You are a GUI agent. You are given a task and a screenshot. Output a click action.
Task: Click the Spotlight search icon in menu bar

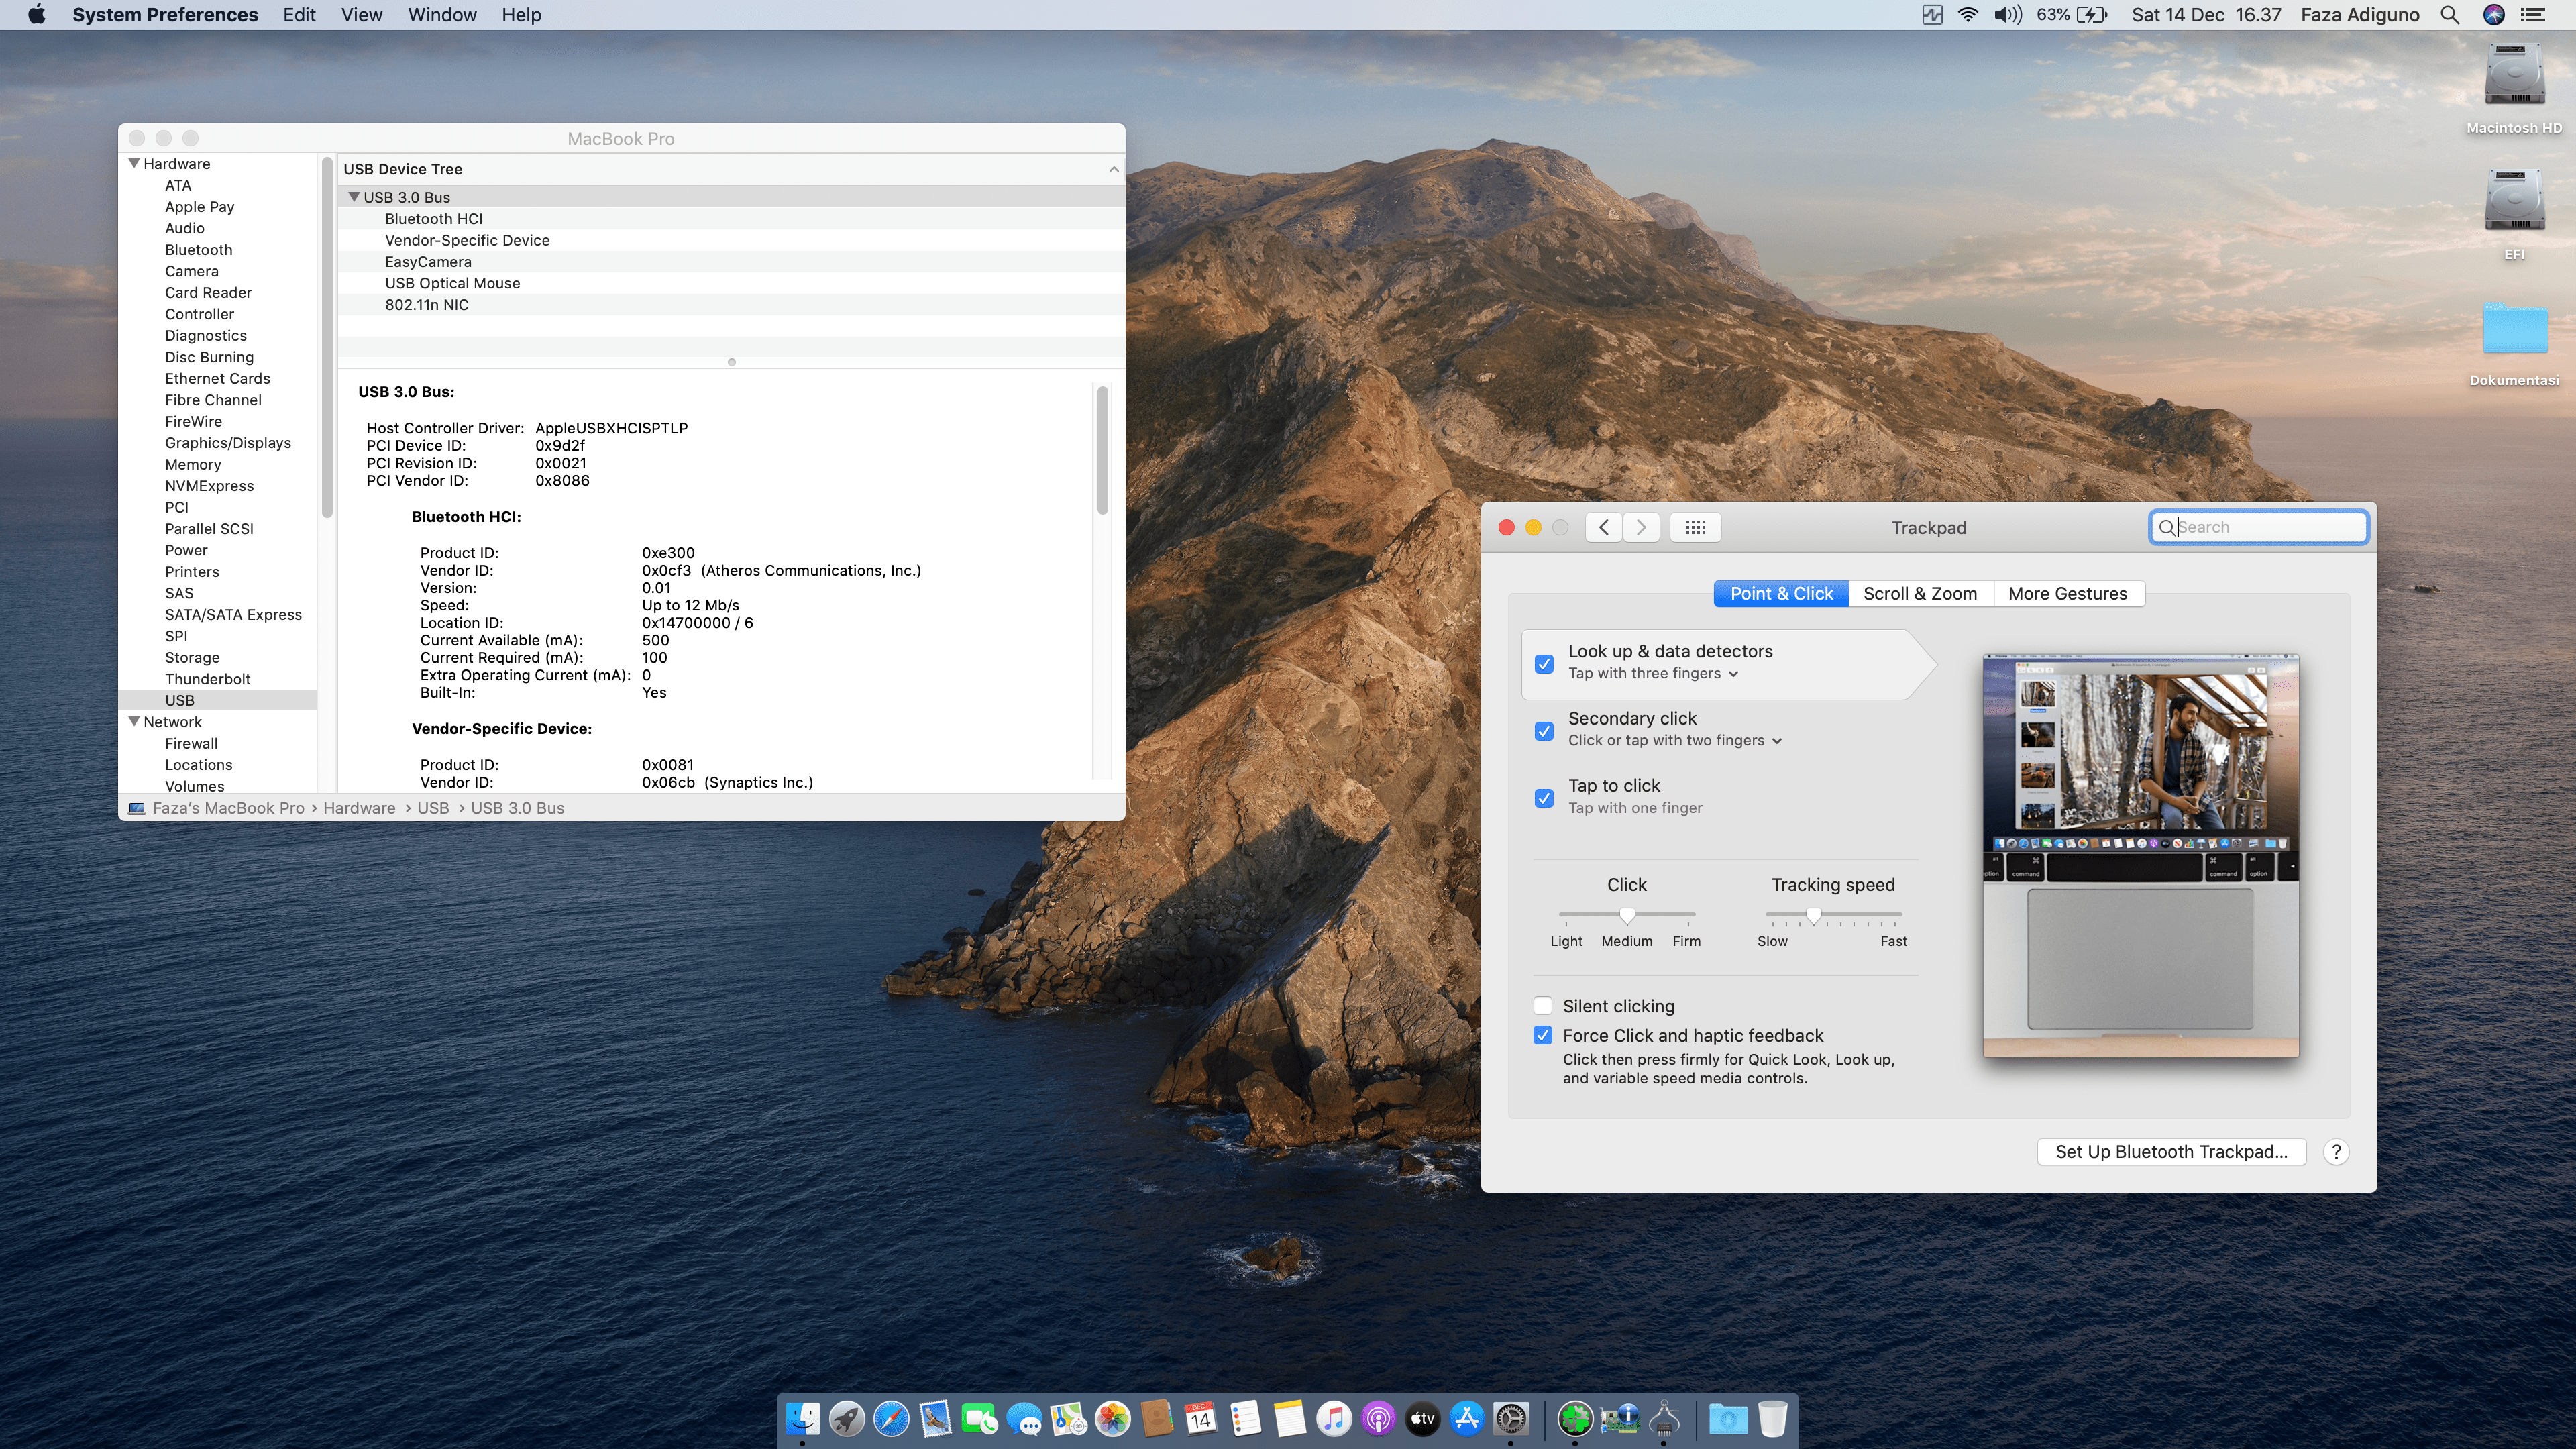pyautogui.click(x=2449, y=15)
